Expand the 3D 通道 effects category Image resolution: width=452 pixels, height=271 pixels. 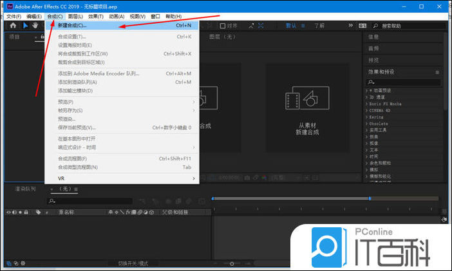coord(366,97)
